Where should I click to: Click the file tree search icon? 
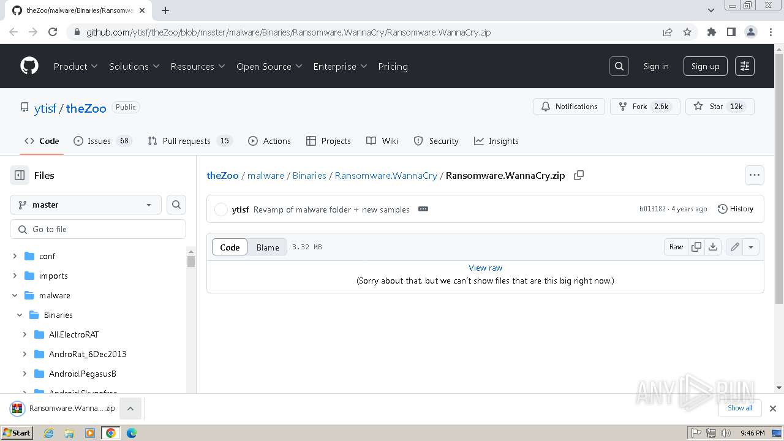(176, 205)
